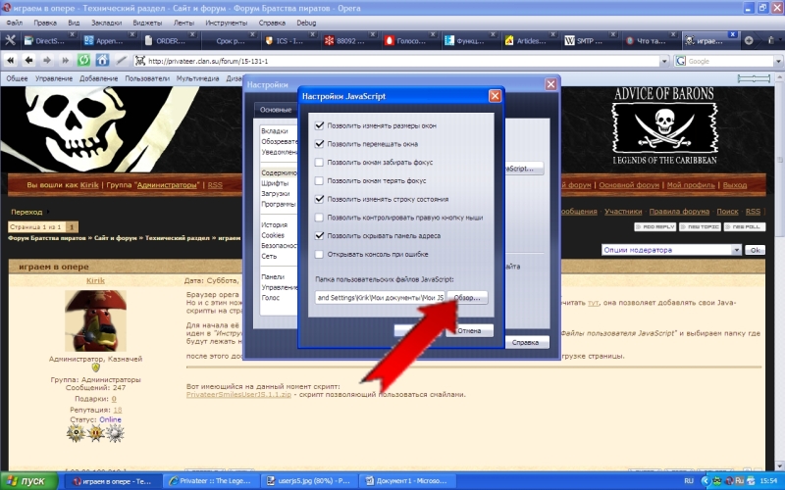Click the Fast Forward navigation button
The image size is (785, 490).
[65, 61]
